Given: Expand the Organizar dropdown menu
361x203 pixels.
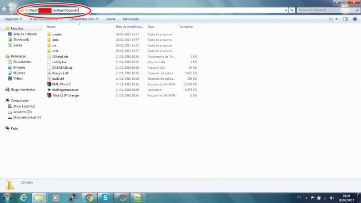Looking at the screenshot, I should pyautogui.click(x=13, y=19).
